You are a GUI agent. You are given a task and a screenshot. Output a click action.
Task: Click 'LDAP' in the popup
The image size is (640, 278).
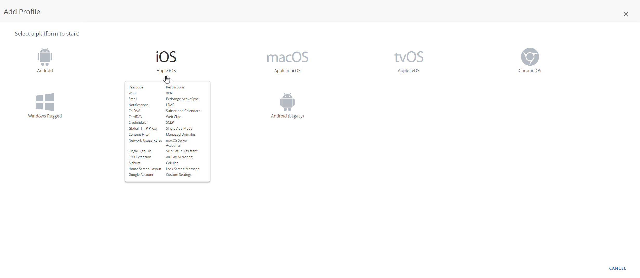(x=170, y=105)
